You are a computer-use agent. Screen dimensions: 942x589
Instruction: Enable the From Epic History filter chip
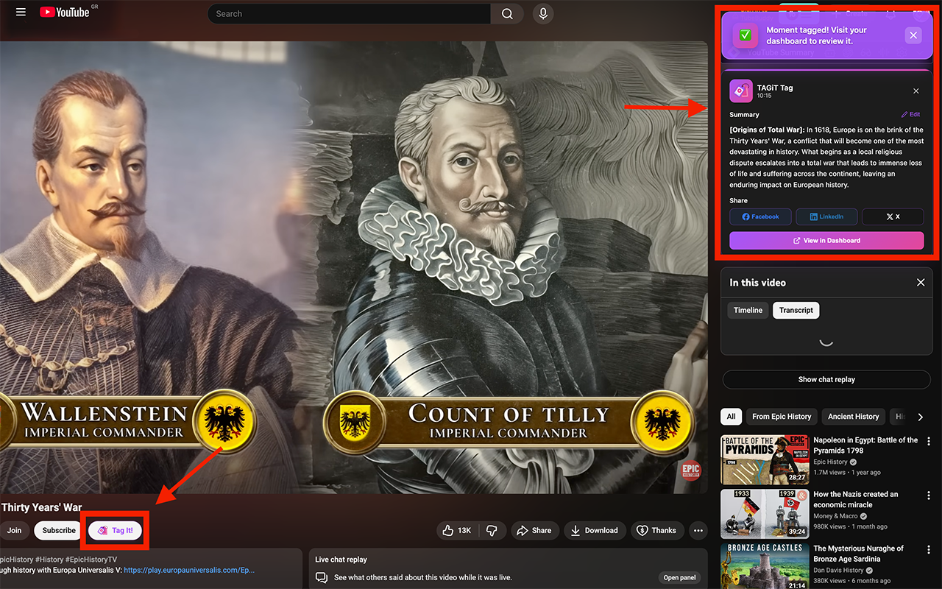[781, 416]
